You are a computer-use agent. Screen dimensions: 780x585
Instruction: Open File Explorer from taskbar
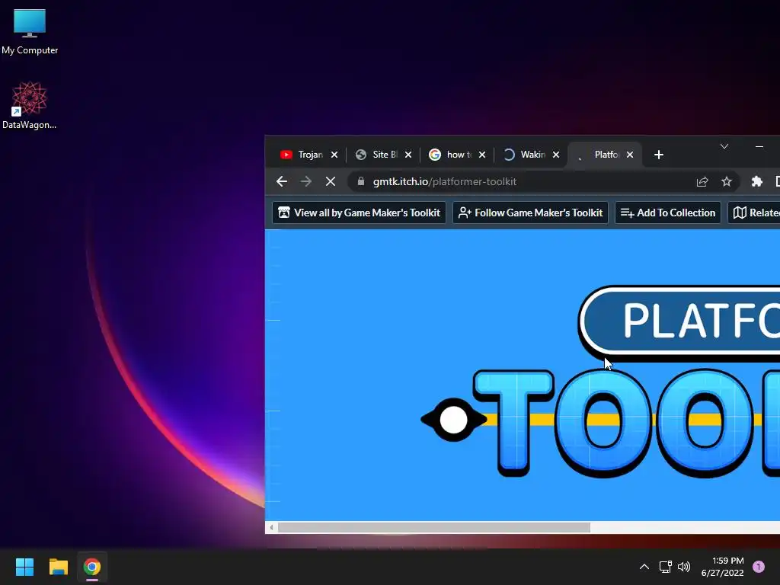coord(58,567)
